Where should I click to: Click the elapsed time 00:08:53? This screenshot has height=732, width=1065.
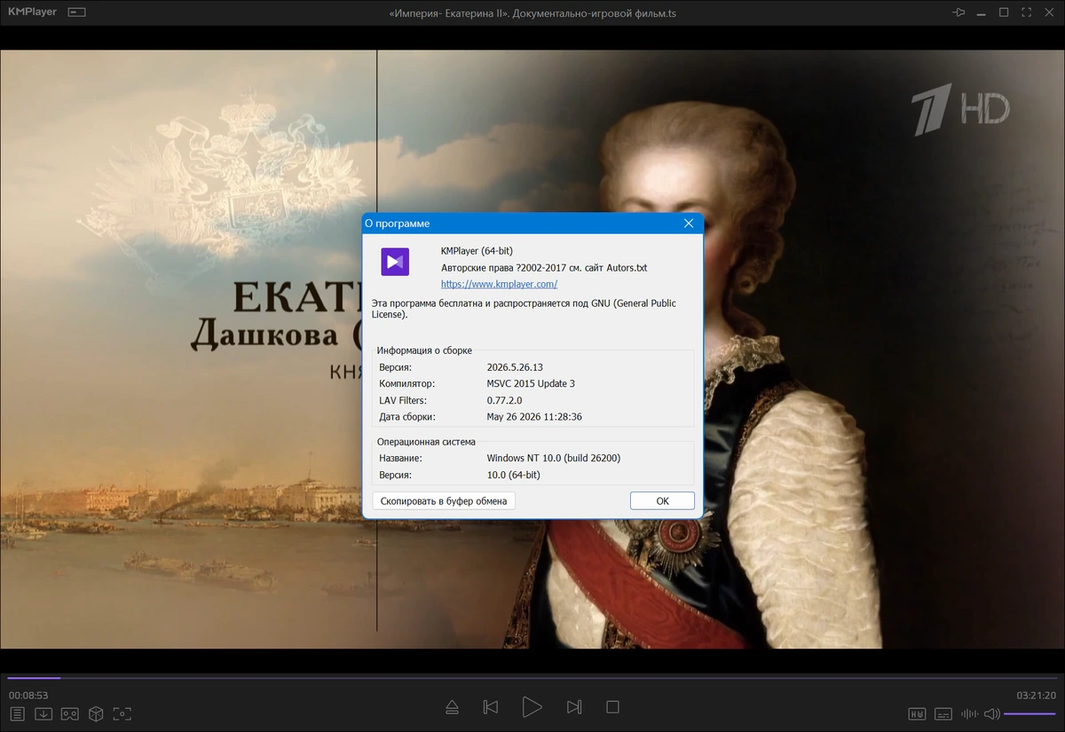pos(28,696)
